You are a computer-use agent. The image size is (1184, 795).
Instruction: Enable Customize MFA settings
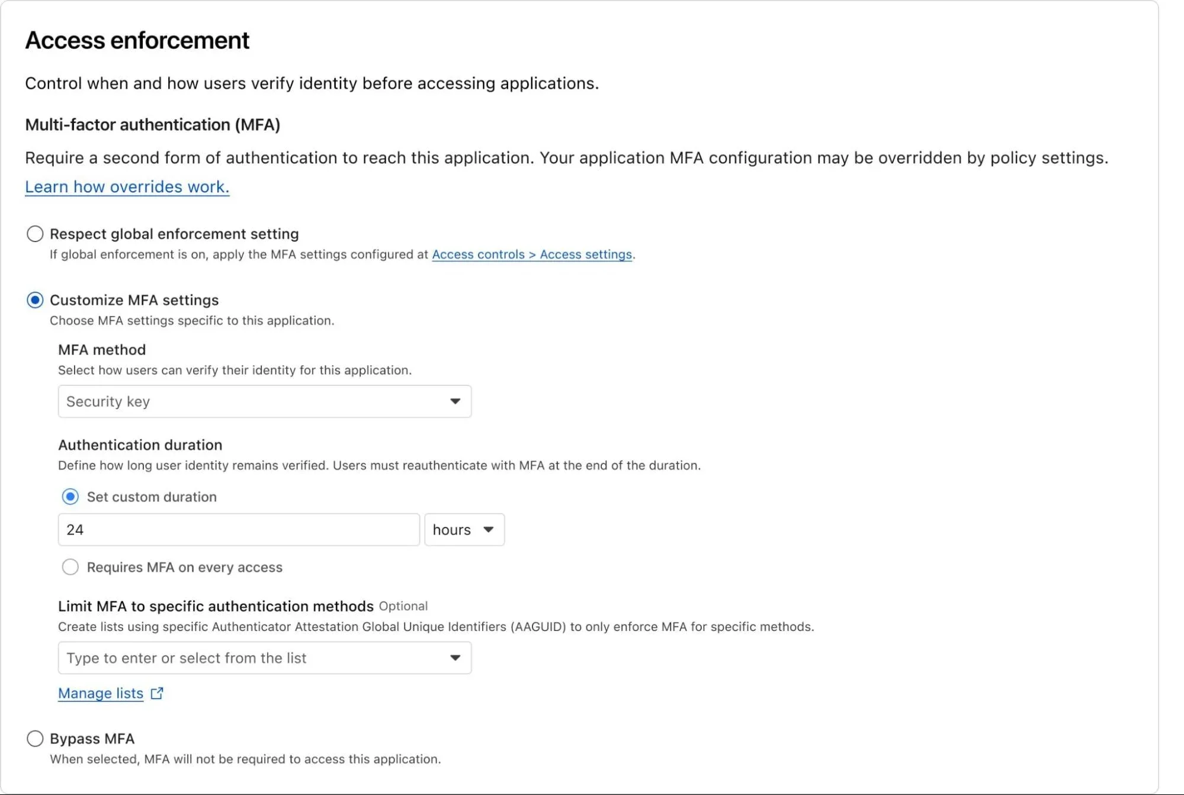coord(35,300)
